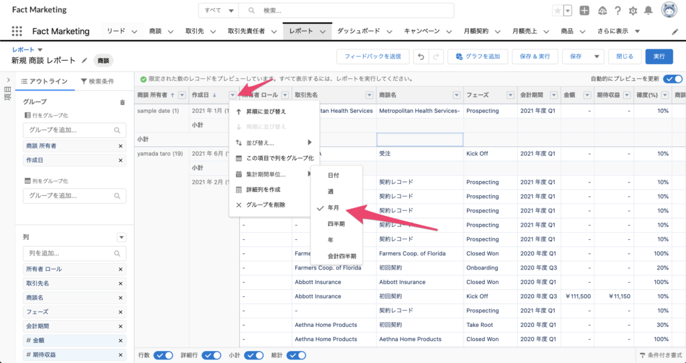Switch to the 検索条件 tab

98,82
